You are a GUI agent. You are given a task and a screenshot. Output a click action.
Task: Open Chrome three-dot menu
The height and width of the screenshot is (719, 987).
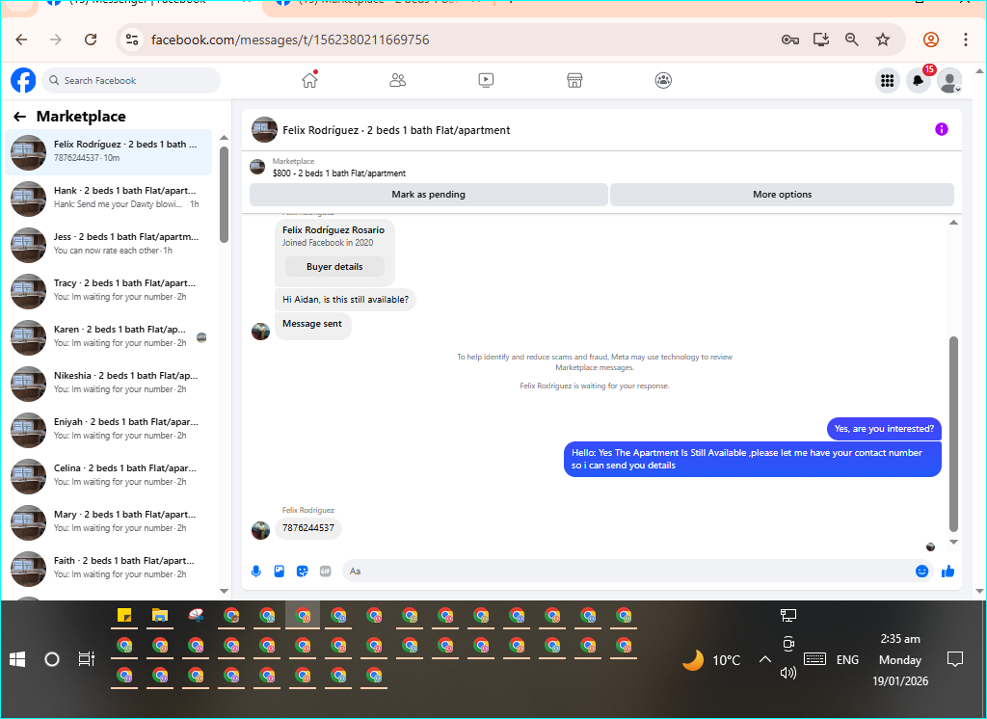point(966,40)
